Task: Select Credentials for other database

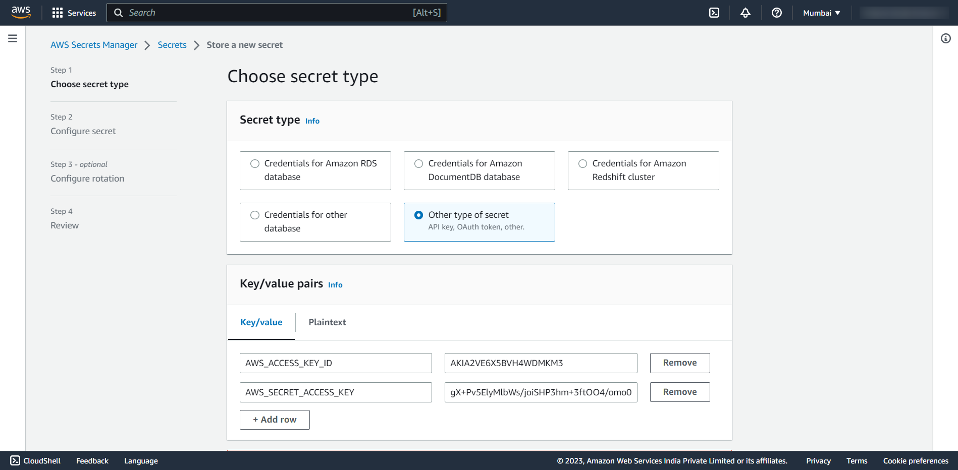Action: pyautogui.click(x=315, y=222)
